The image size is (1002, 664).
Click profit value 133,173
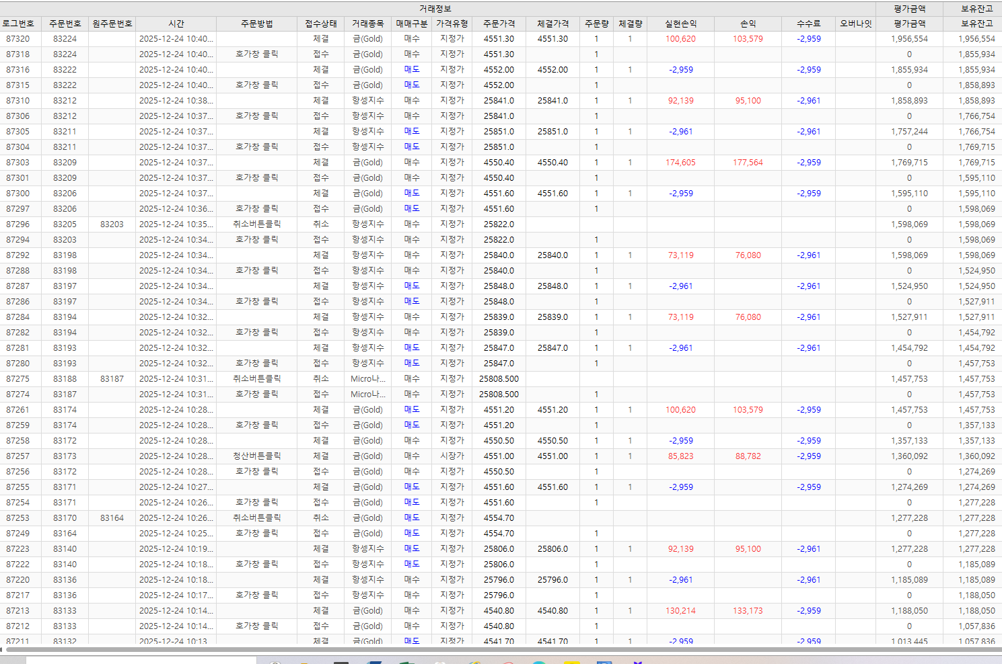748,611
